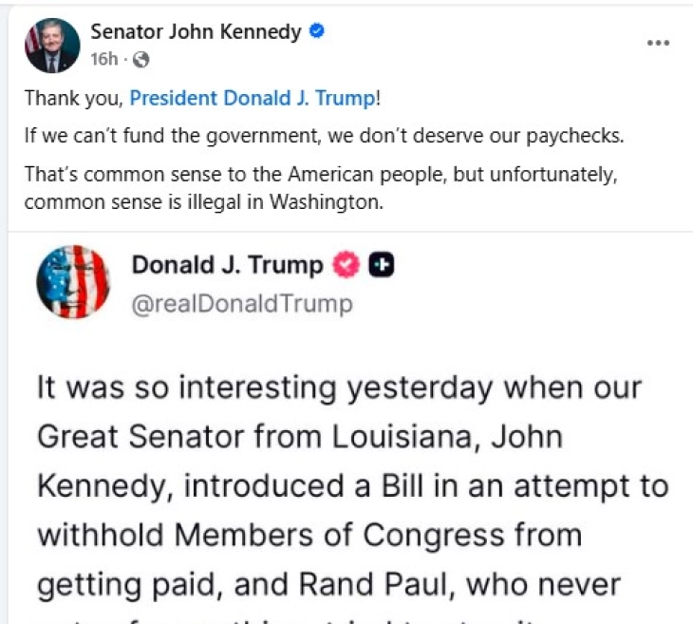
Task: Click the red verified badge next to Trump
Action: click(x=346, y=266)
